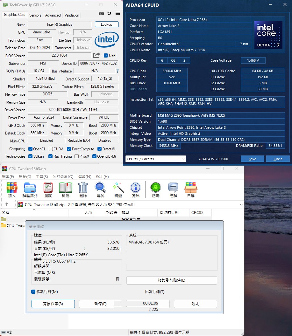Open the Favorites (我的最愛) menu

click(63, 176)
